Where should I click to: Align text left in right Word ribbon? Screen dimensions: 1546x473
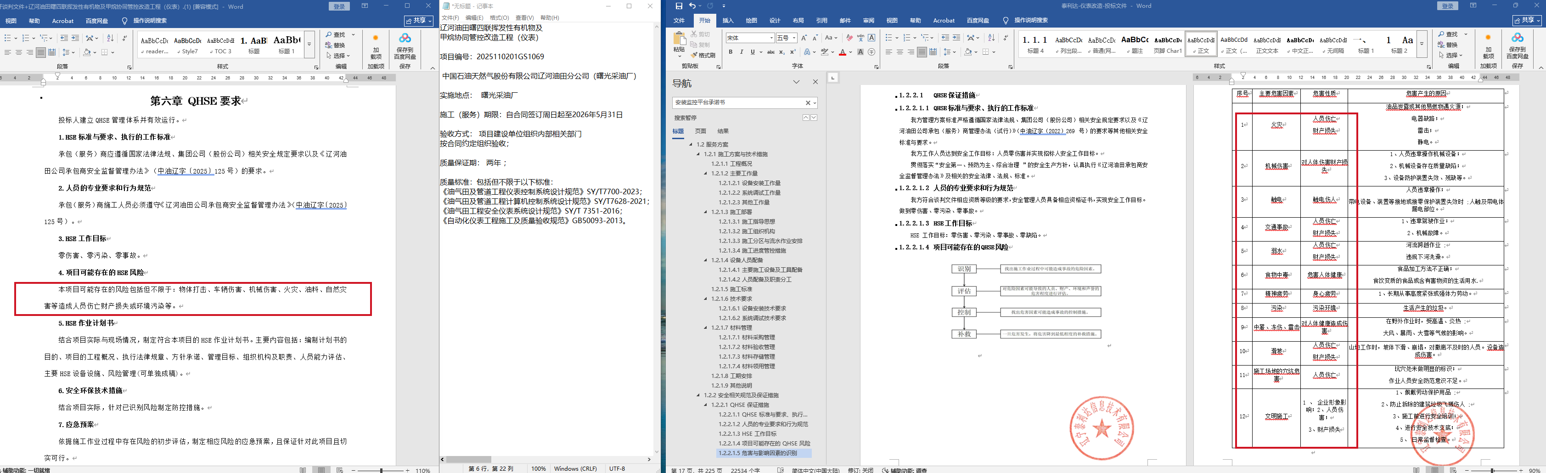[x=889, y=52]
